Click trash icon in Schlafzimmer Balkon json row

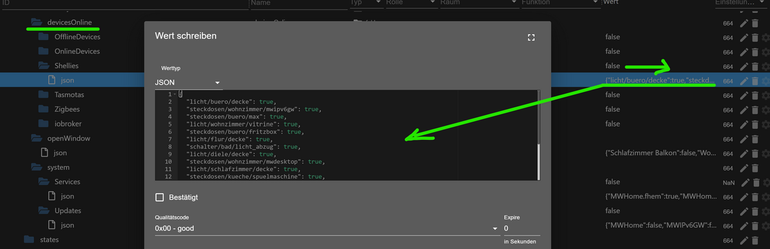(755, 153)
